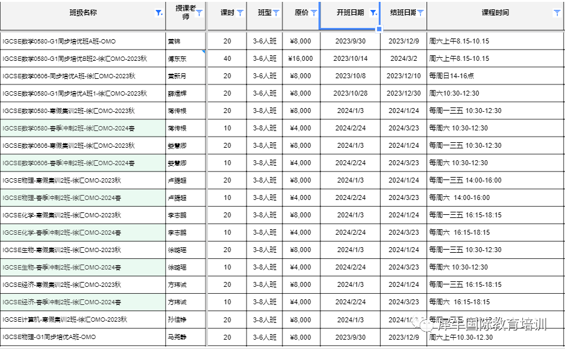Click the fill handle on the 开班日期 header cell

click(379, 29)
